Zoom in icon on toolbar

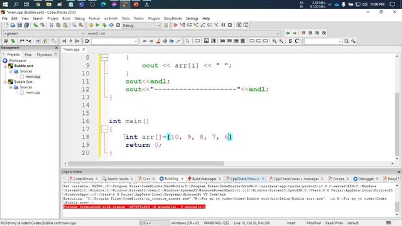274,41
